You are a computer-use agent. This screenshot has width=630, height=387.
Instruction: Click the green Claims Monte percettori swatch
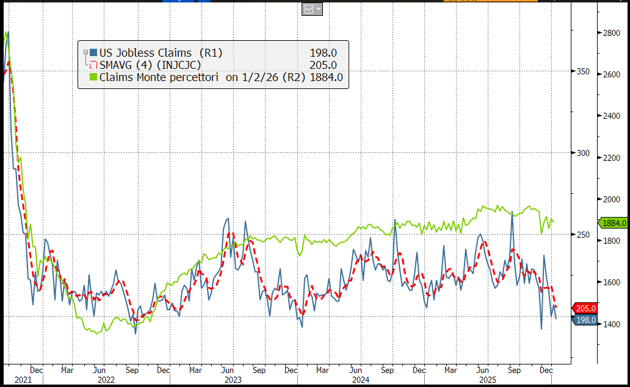(x=93, y=77)
